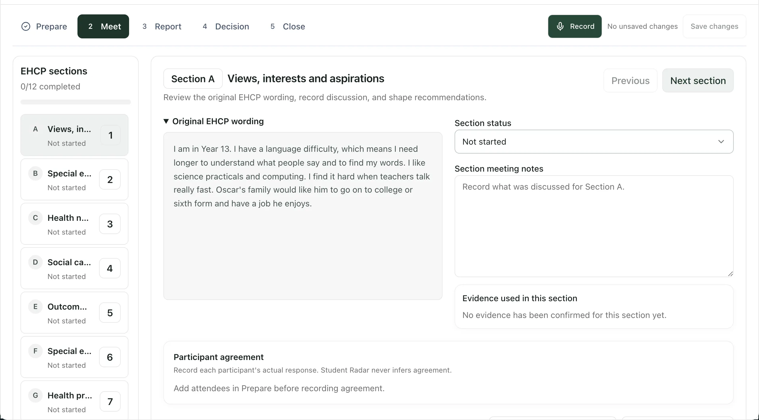The height and width of the screenshot is (420, 759).
Task: Click number 1 badge on Views row
Action: coord(110,135)
